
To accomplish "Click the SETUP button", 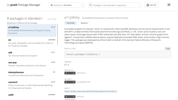I will 151,5.
